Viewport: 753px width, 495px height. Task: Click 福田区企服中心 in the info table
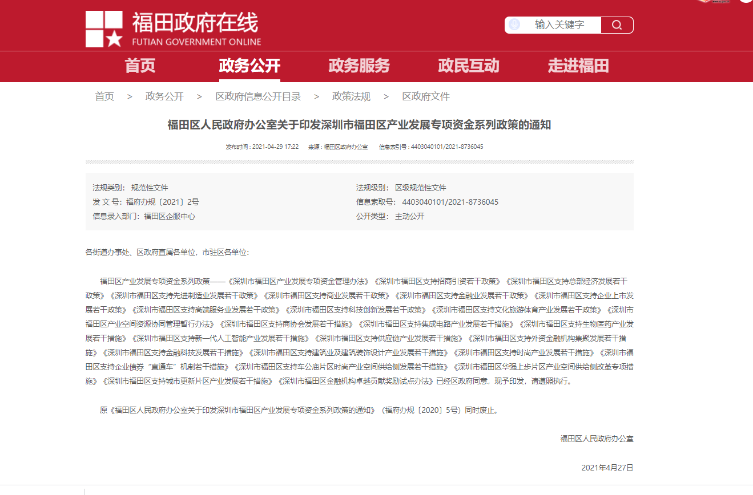(x=170, y=216)
